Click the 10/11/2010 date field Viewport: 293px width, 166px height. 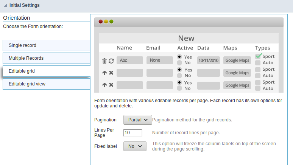pyautogui.click(x=209, y=61)
